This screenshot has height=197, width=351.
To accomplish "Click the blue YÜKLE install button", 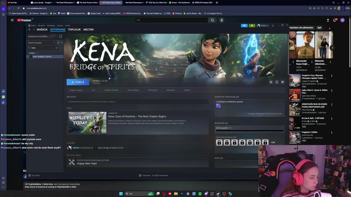I will 78,82.
